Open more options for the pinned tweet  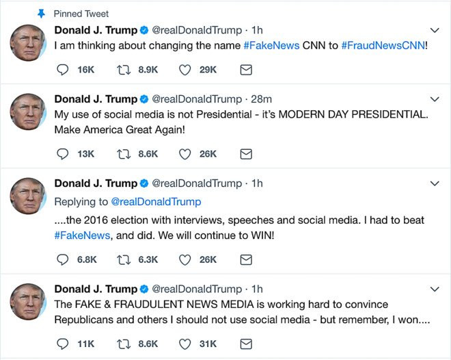[x=435, y=31]
